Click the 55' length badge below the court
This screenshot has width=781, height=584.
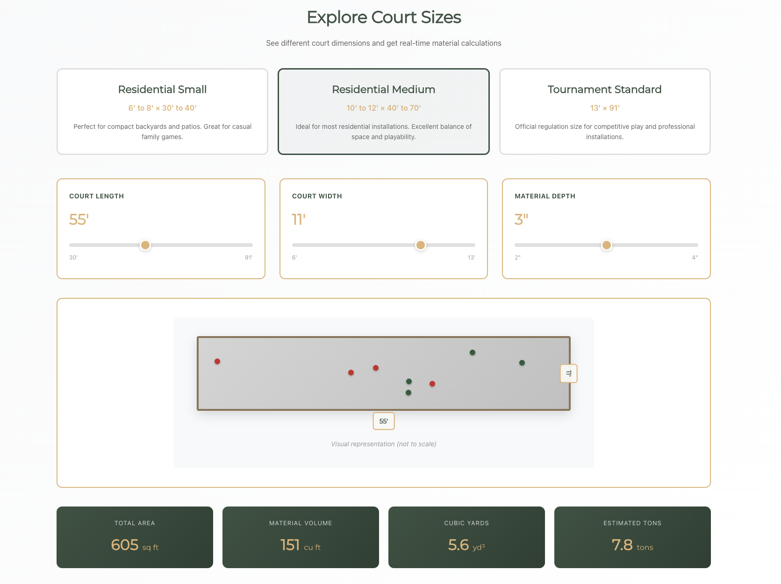pyautogui.click(x=384, y=421)
